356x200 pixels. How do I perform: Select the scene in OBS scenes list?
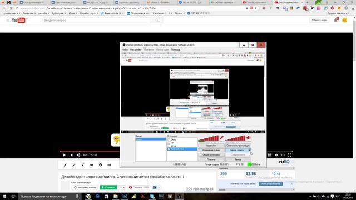point(151,139)
